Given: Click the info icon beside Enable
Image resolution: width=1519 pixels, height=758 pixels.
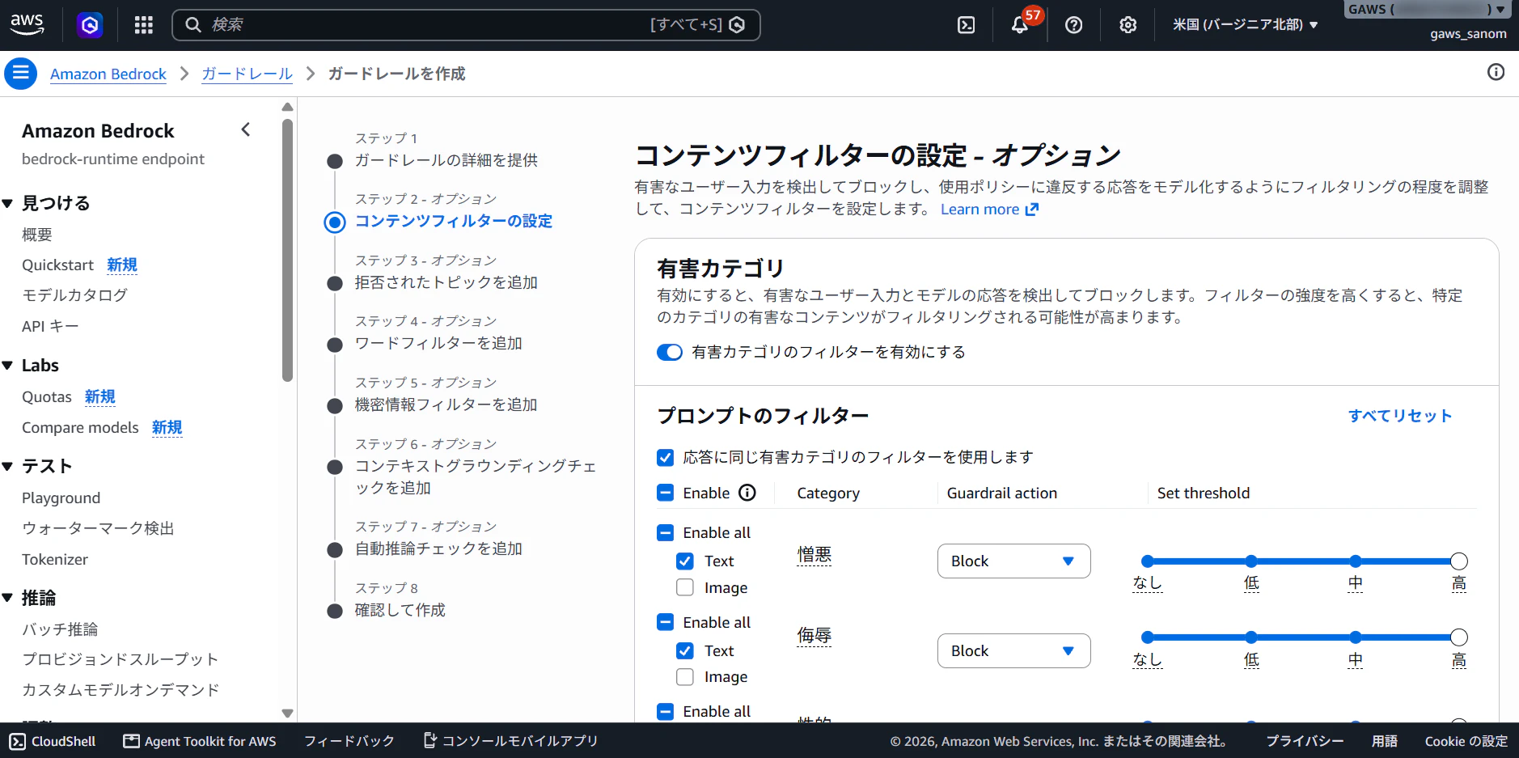Looking at the screenshot, I should tap(747, 493).
